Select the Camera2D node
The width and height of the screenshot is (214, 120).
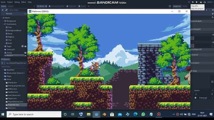point(10,50)
